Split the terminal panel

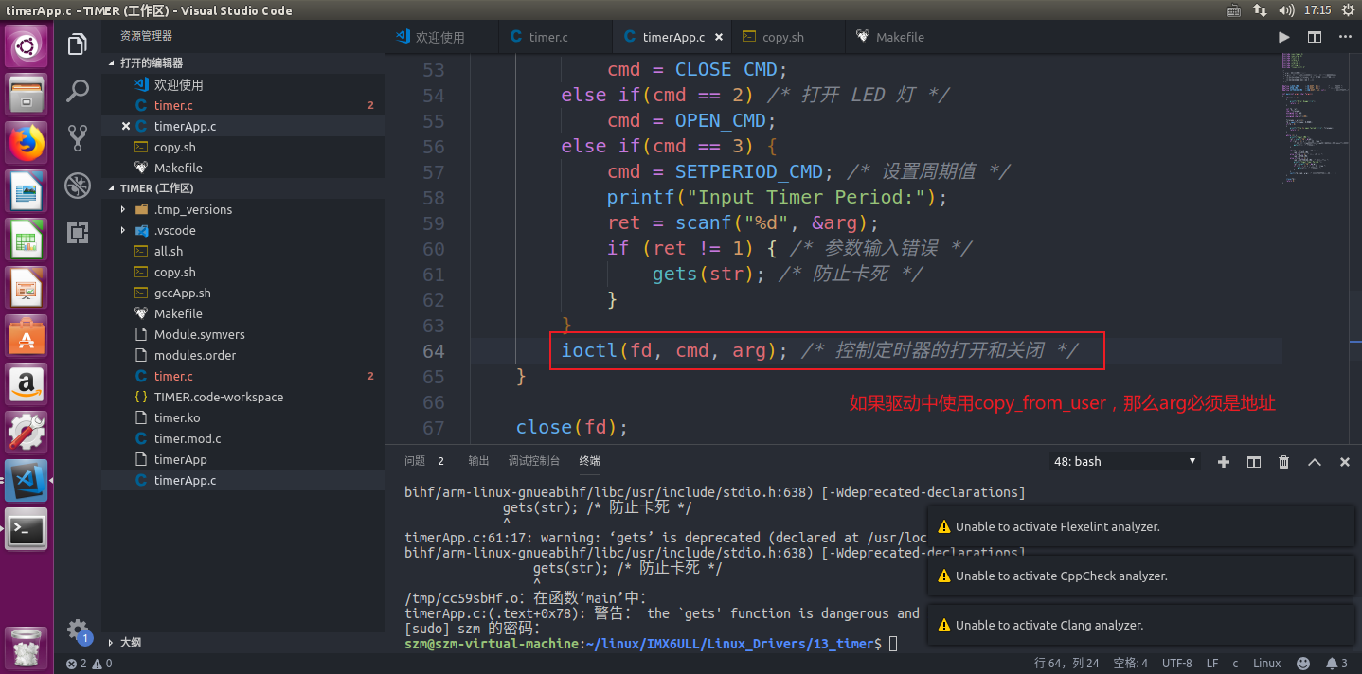pyautogui.click(x=1254, y=462)
